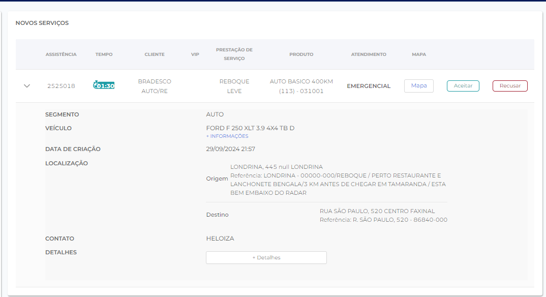Click the timer icon showing 01:30
The image size is (546, 297).
tap(104, 85)
